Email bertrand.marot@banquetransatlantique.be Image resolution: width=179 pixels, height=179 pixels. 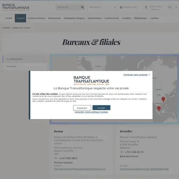(x=144, y=169)
